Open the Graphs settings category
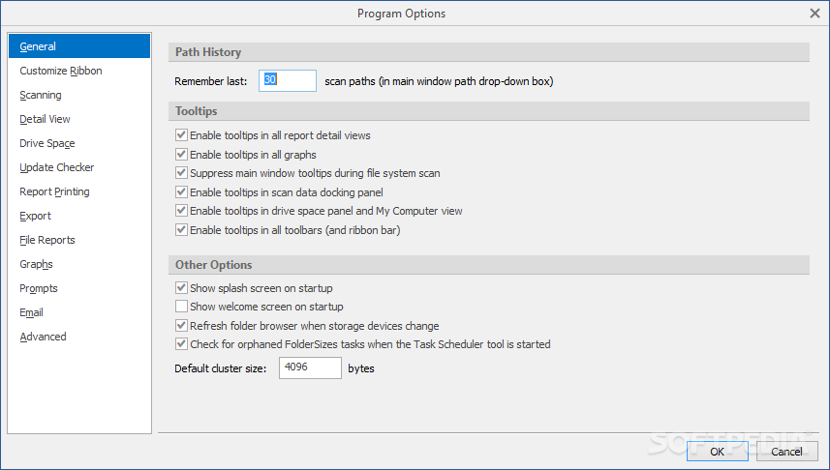This screenshot has height=470, width=830. [x=37, y=264]
